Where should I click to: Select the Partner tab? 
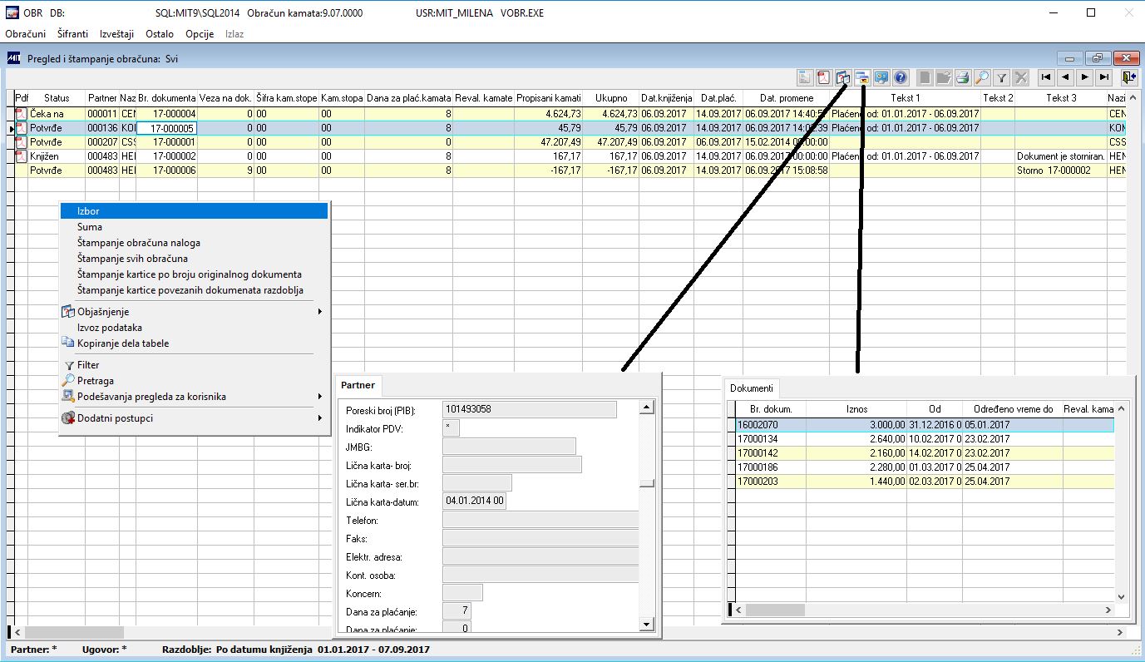click(x=358, y=385)
